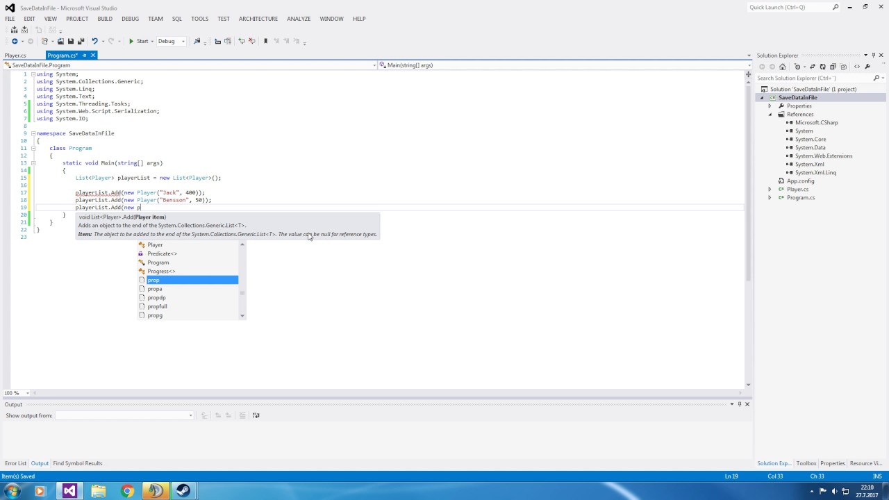Open the Debug configuration dropdown
Viewport: 889px width, 500px height.
171,41
